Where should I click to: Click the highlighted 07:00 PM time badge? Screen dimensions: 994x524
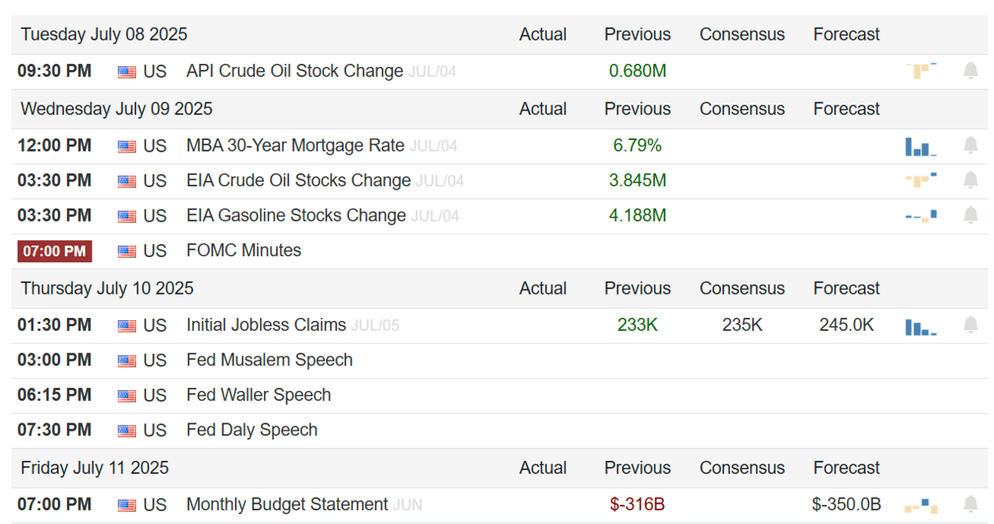[x=55, y=252]
